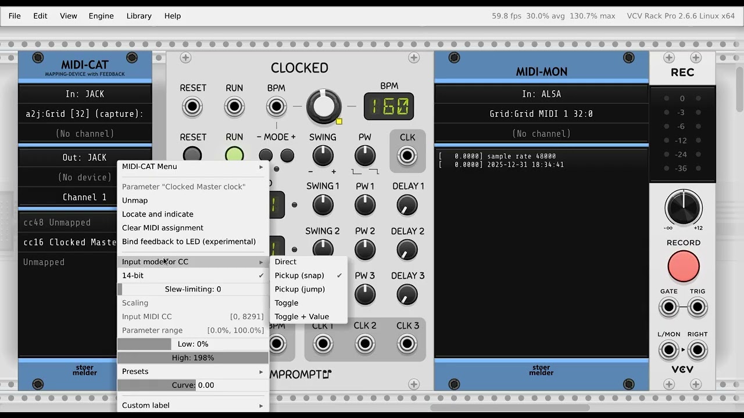The image size is (744, 418).
Task: Click the SWING 1 knob
Action: 323,204
